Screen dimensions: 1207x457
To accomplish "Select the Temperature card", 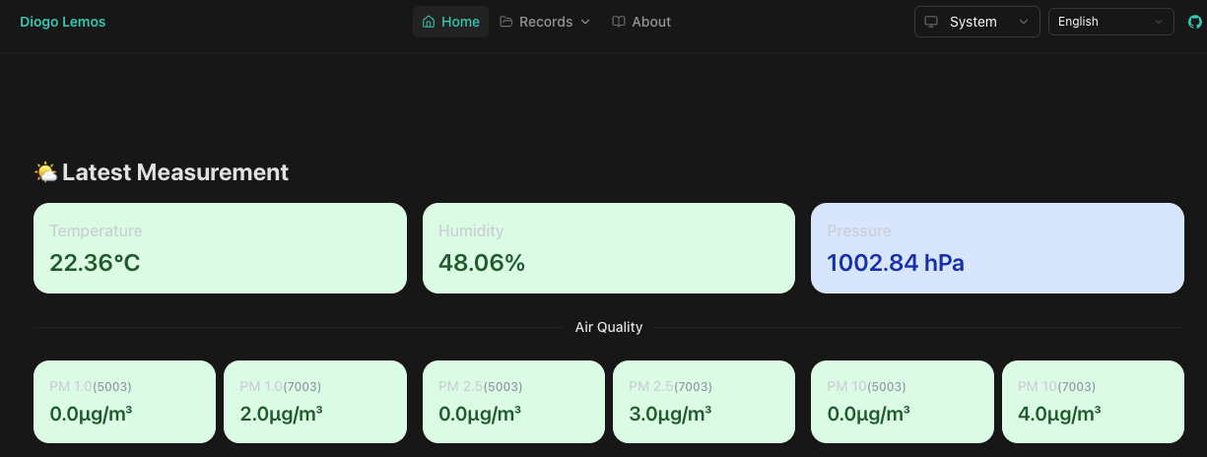I will pyautogui.click(x=220, y=248).
